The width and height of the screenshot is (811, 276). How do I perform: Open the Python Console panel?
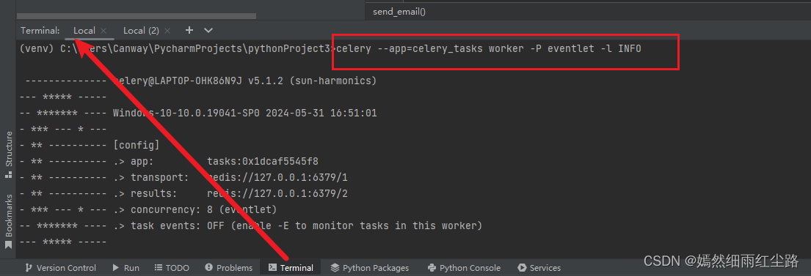pyautogui.click(x=464, y=268)
